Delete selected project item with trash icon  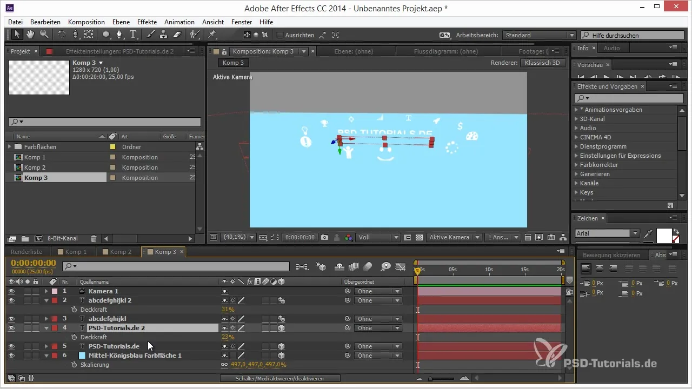[x=94, y=238]
